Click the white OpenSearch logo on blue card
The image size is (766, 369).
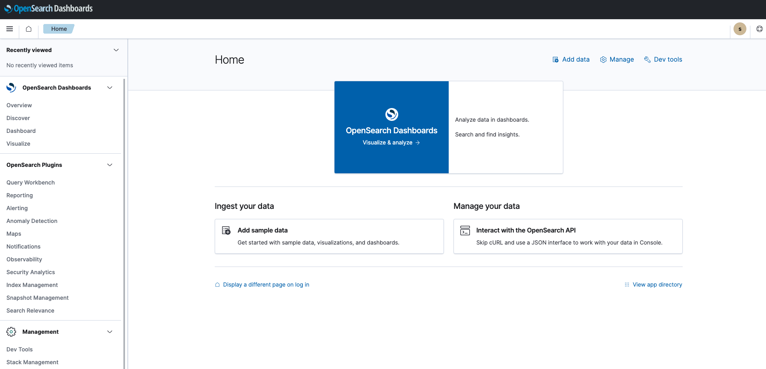tap(391, 114)
